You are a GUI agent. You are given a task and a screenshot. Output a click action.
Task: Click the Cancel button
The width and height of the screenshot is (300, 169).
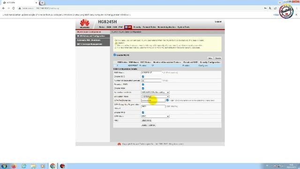tap(152, 125)
